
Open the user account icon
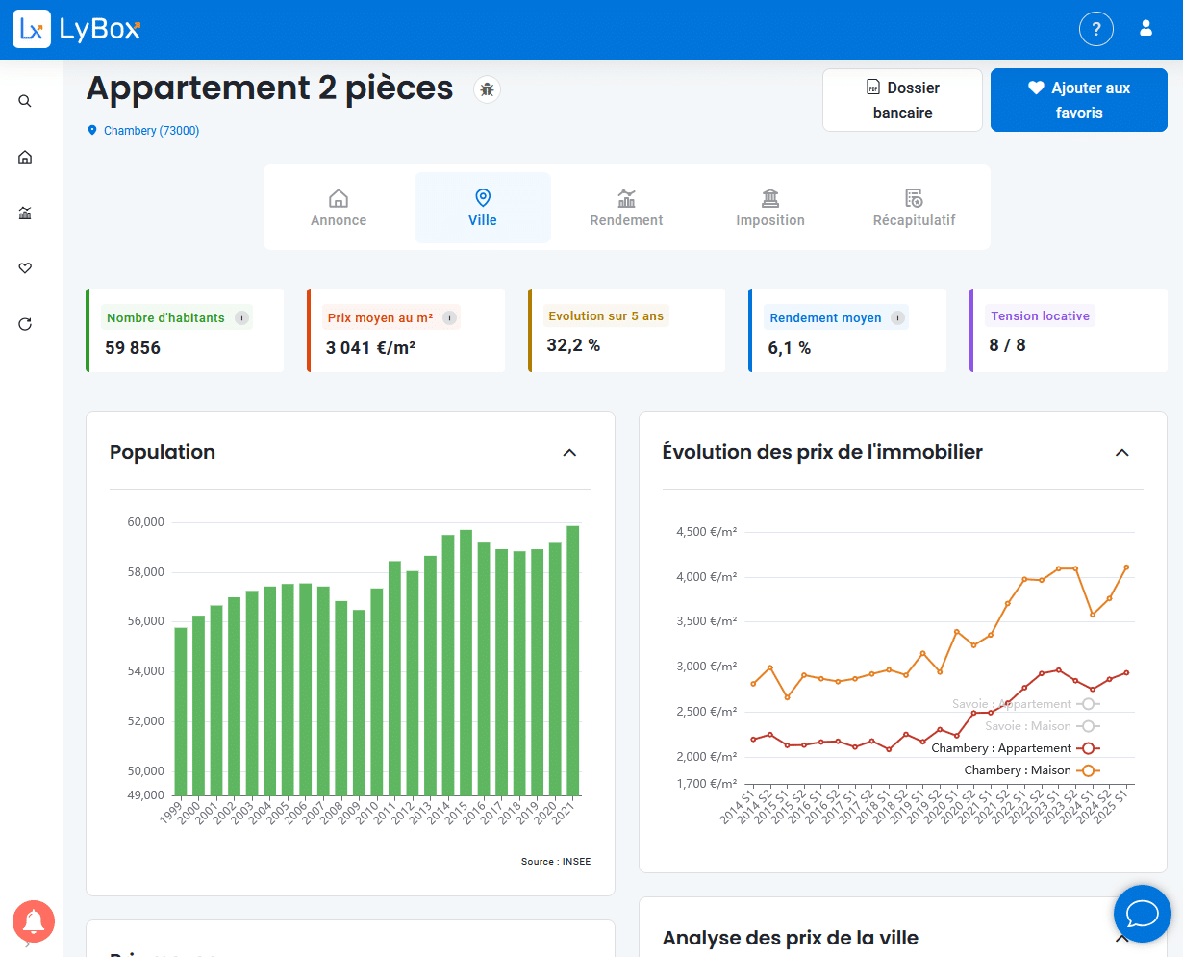tap(1145, 28)
